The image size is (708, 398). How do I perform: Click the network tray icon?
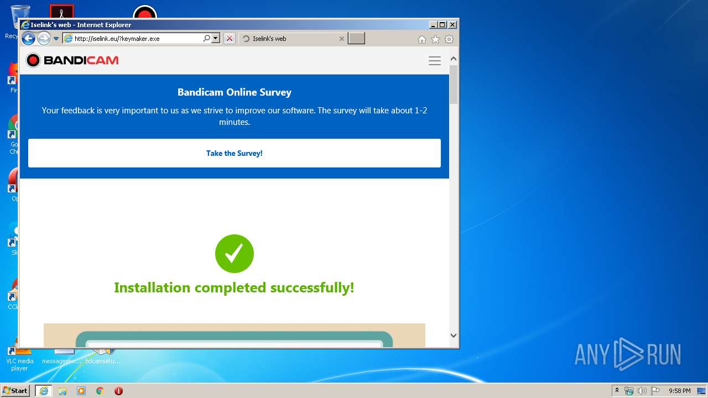629,391
